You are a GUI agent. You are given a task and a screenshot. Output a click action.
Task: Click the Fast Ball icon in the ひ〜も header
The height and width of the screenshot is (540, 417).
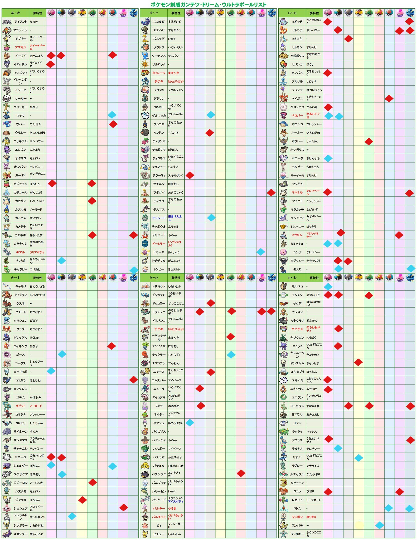[x=379, y=13]
